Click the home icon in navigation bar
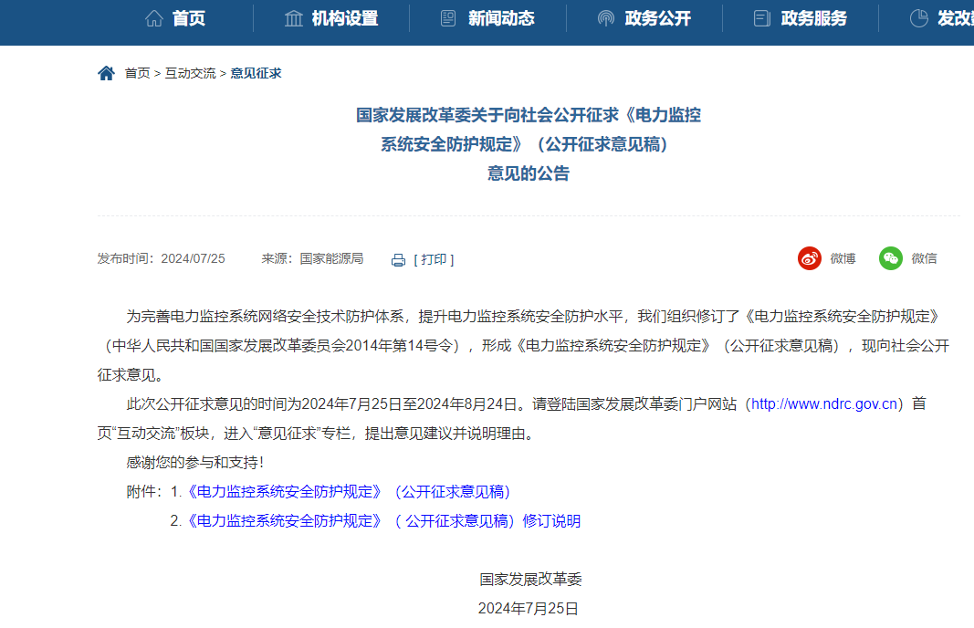This screenshot has width=974, height=628. pos(154,18)
